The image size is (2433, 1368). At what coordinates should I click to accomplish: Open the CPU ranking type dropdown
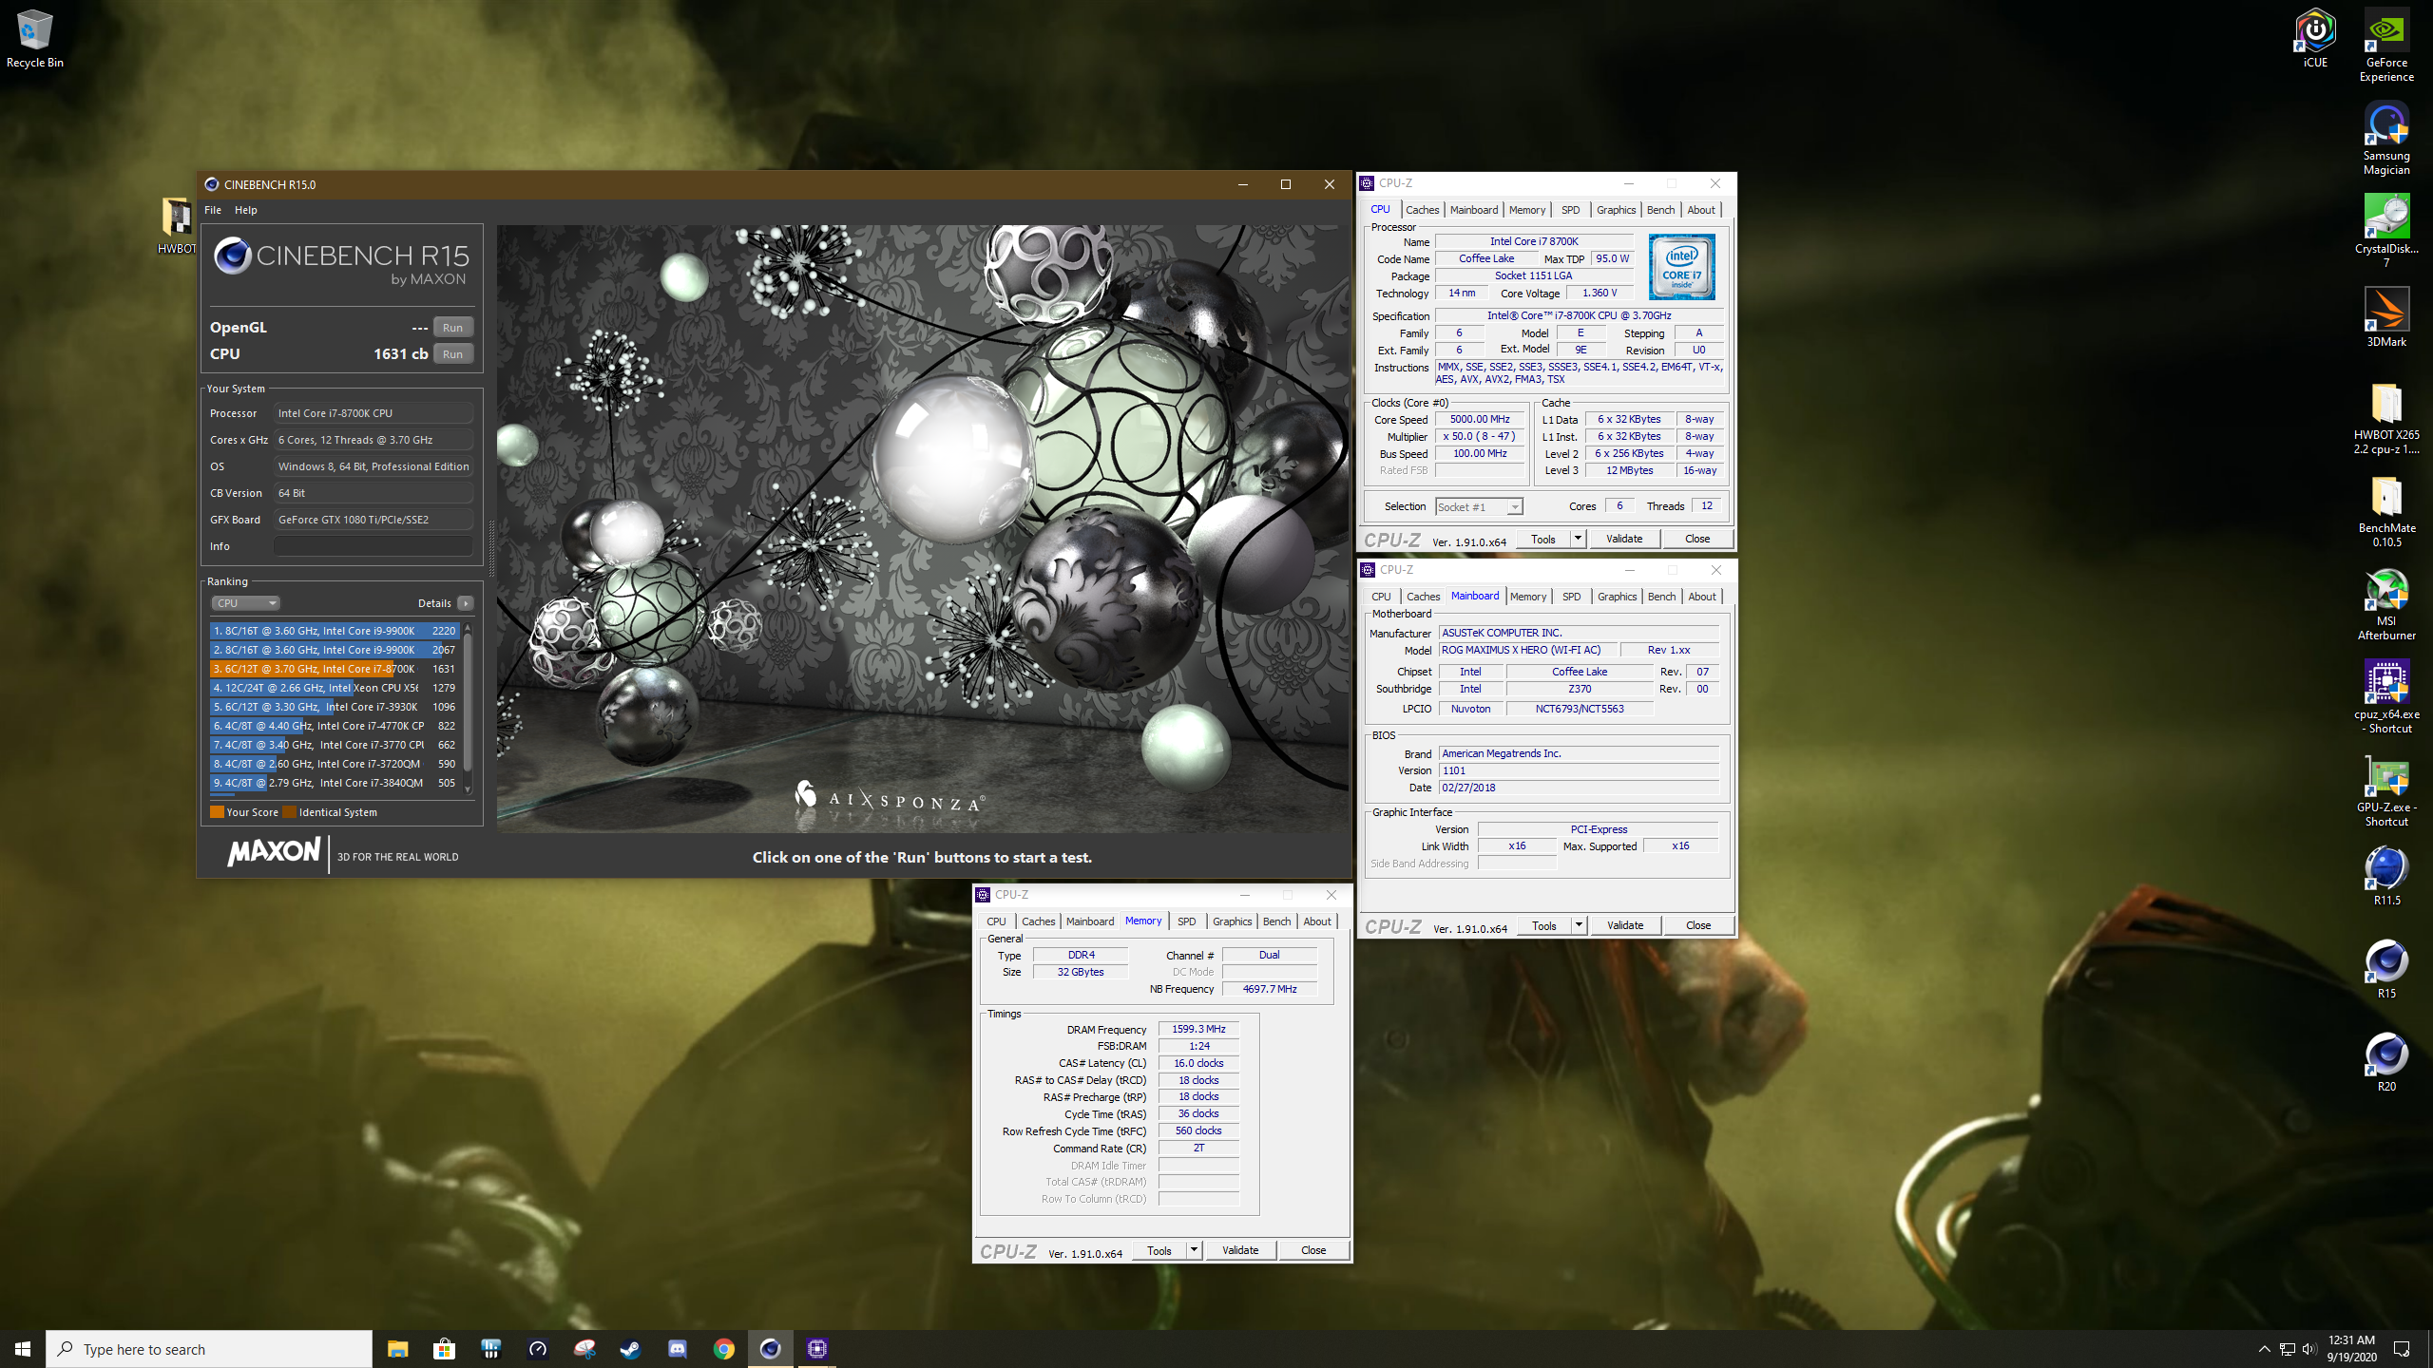245,603
